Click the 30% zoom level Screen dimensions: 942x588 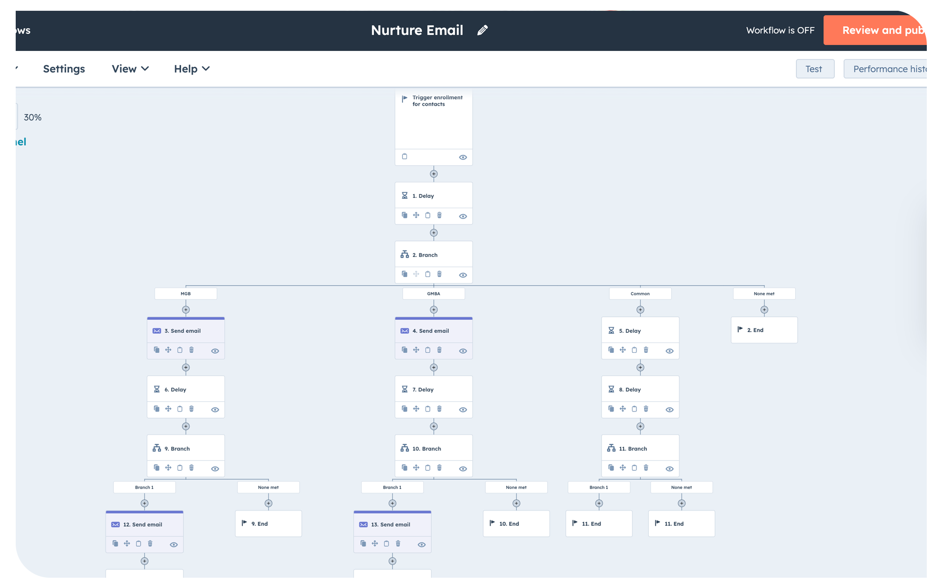32,117
